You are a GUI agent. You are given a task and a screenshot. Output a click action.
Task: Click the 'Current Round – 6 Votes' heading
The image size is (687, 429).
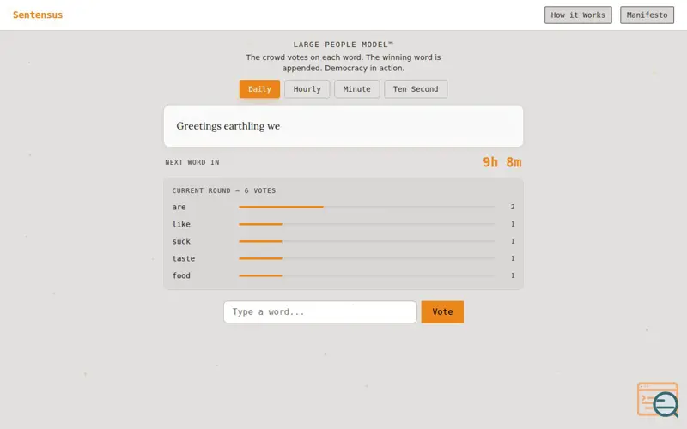coord(224,190)
